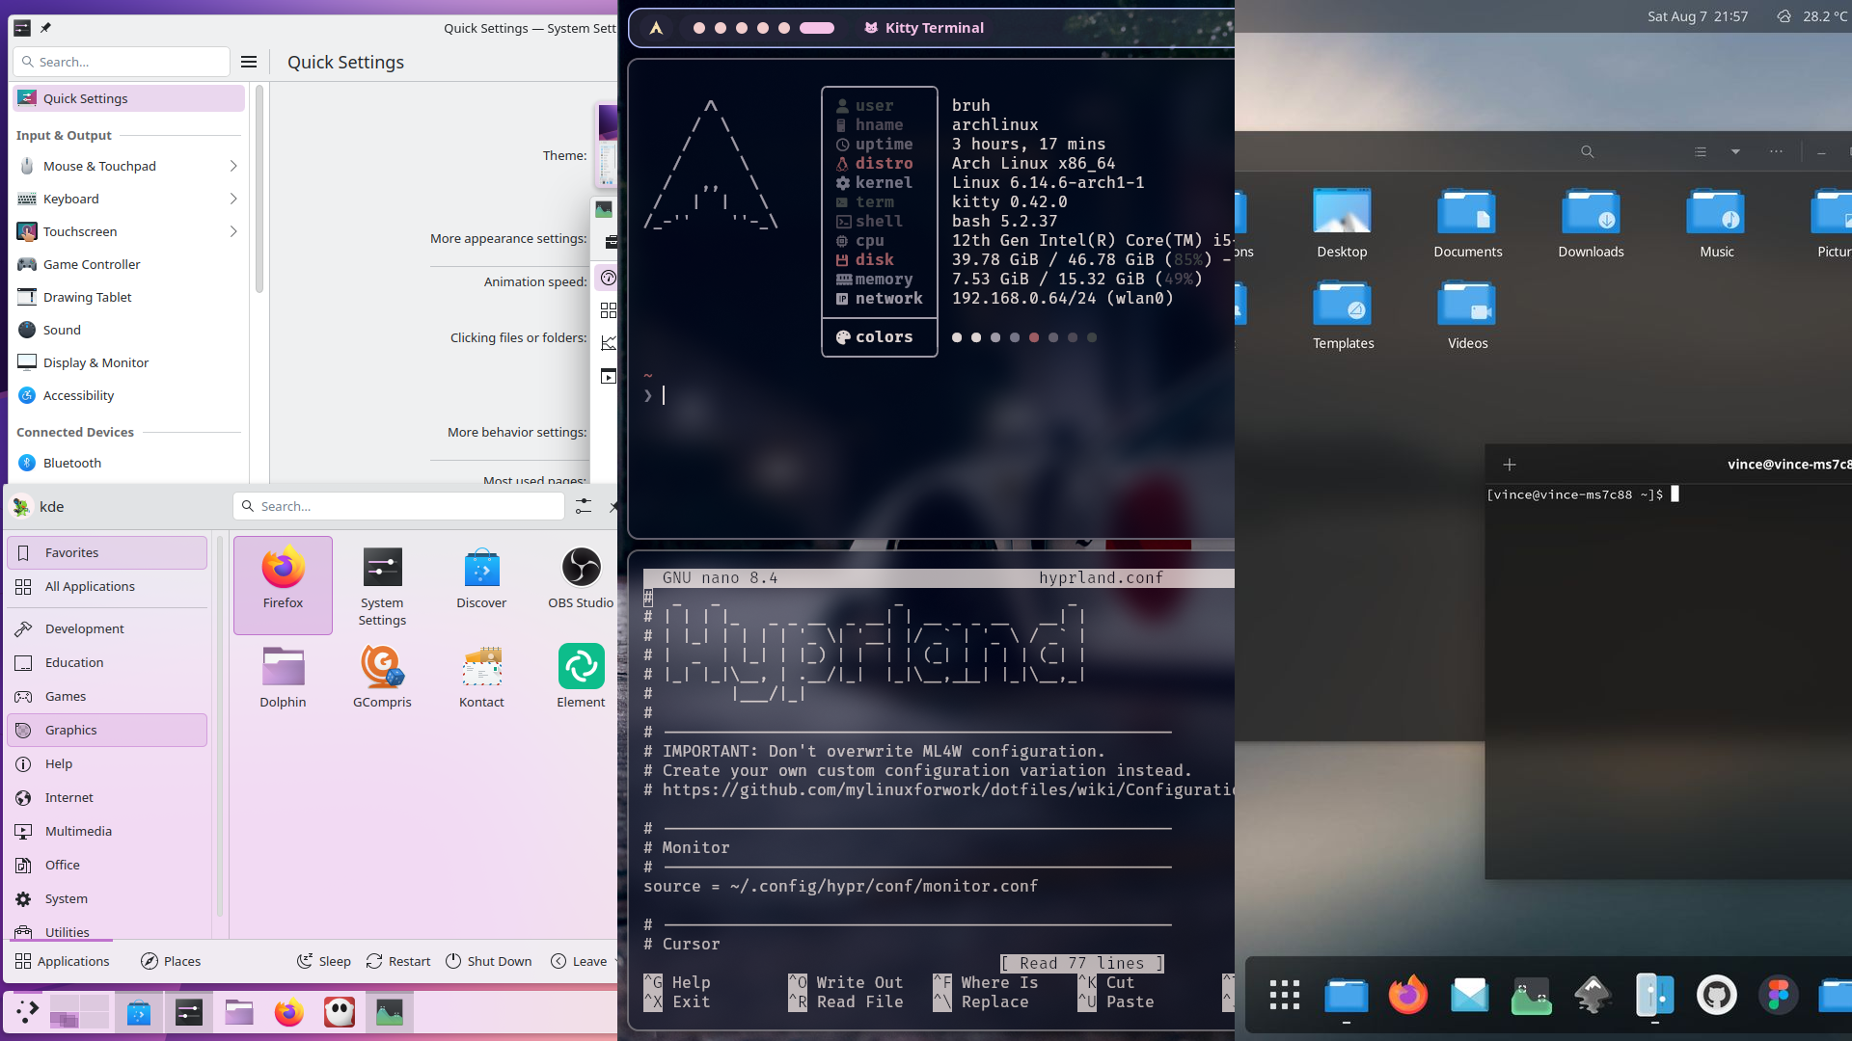Open the three-dots menu in file manager toolbar
Image resolution: width=1852 pixels, height=1041 pixels.
[1776, 151]
